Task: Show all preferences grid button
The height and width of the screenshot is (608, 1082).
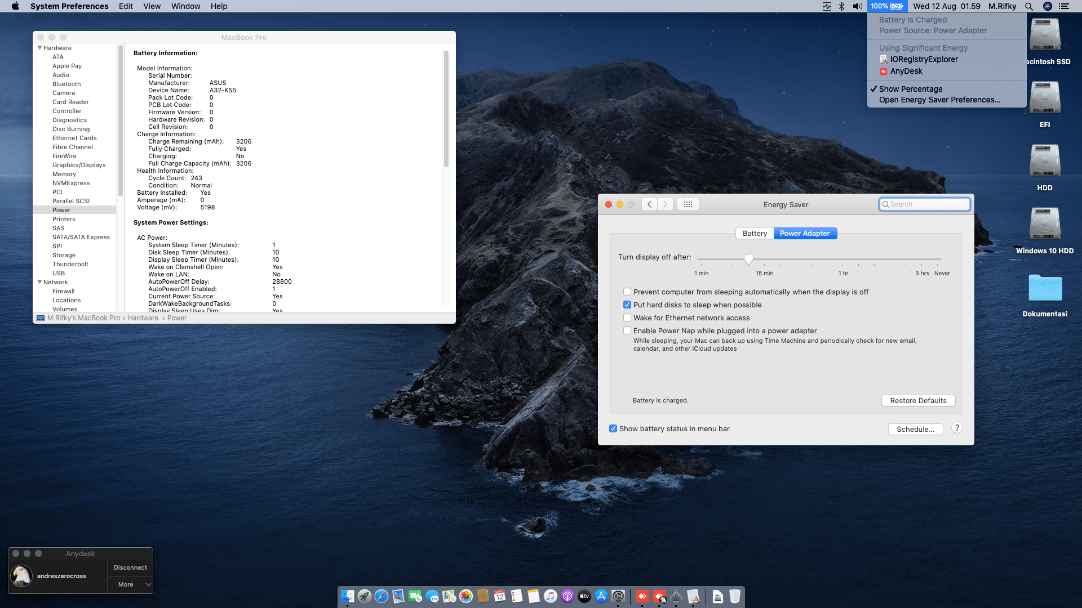Action: (x=688, y=204)
